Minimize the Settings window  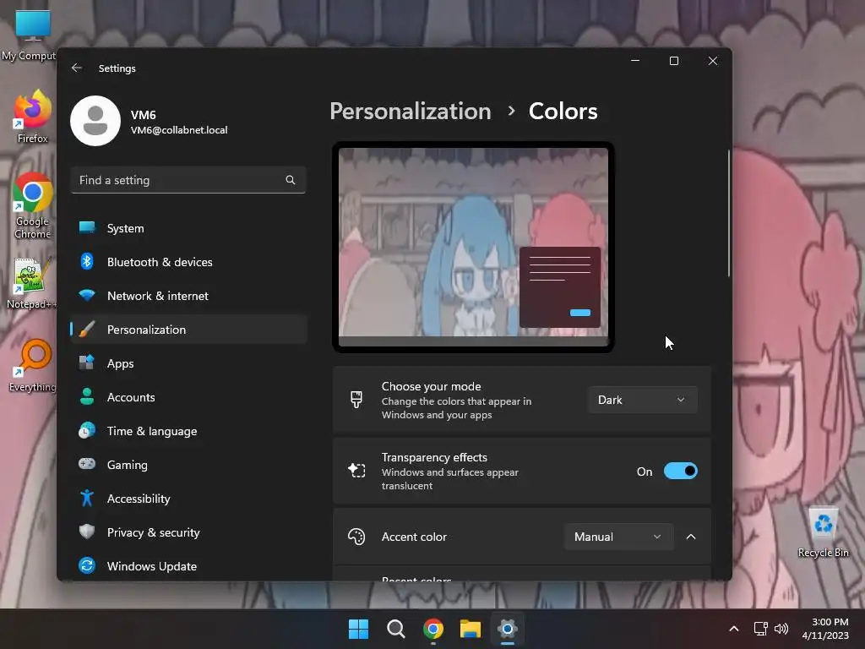[635, 61]
